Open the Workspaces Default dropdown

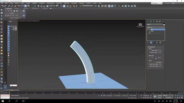pyautogui.click(x=177, y=3)
